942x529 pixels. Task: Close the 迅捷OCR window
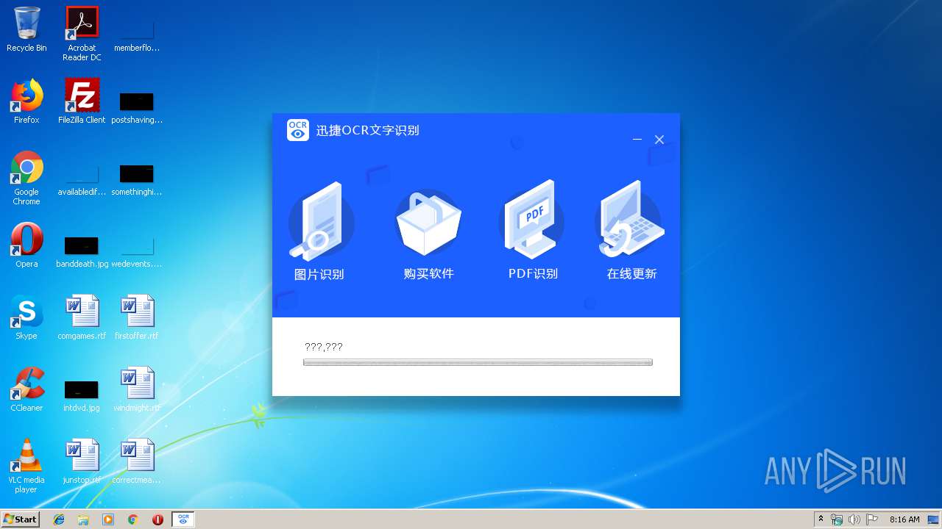point(659,140)
